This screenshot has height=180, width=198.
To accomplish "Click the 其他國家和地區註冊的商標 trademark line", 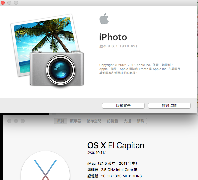I will click(119, 73).
